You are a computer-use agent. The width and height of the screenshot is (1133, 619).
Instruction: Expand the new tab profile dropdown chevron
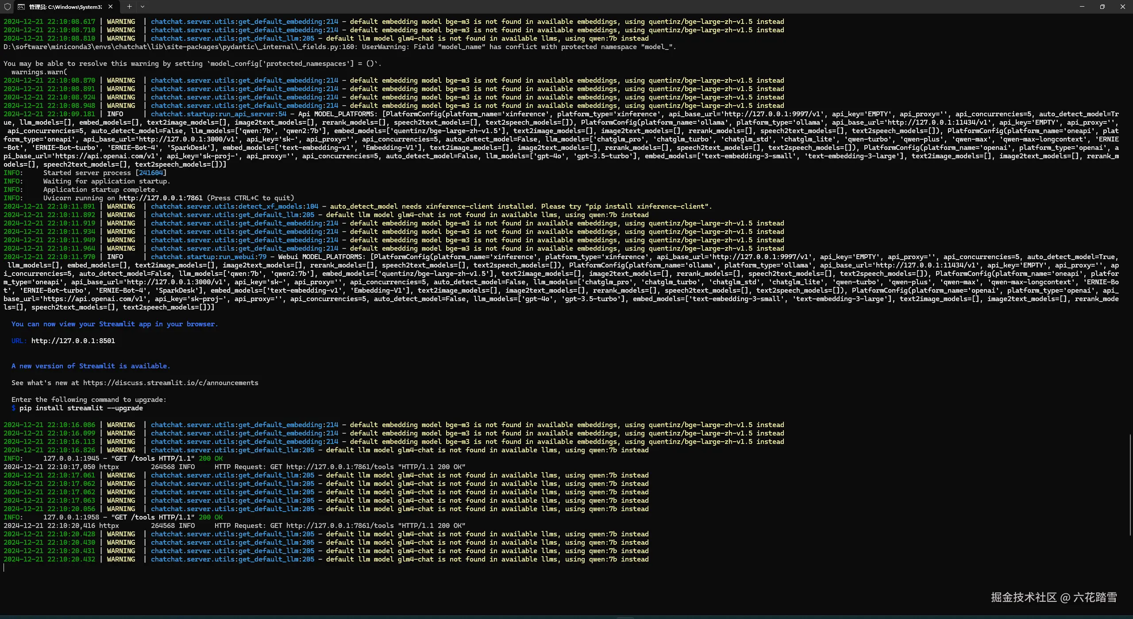click(x=143, y=7)
